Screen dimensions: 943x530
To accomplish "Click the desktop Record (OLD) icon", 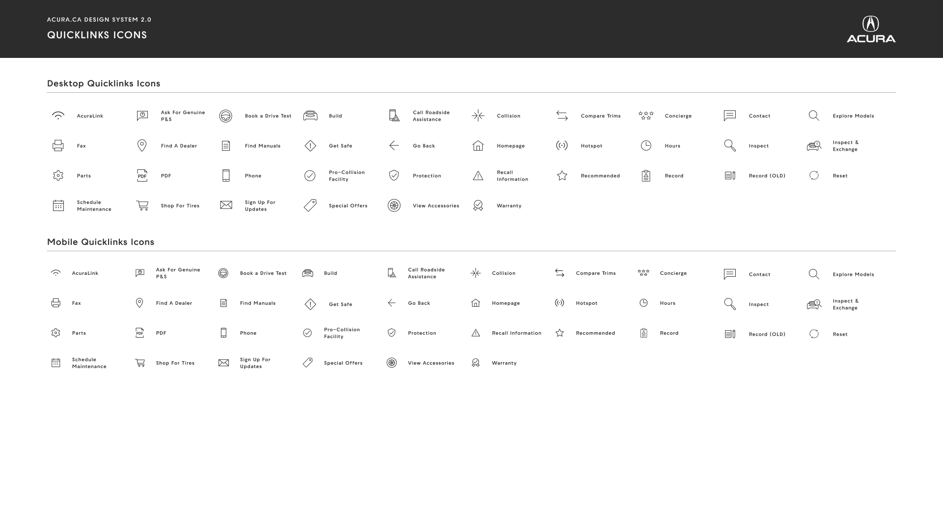I will (x=730, y=176).
